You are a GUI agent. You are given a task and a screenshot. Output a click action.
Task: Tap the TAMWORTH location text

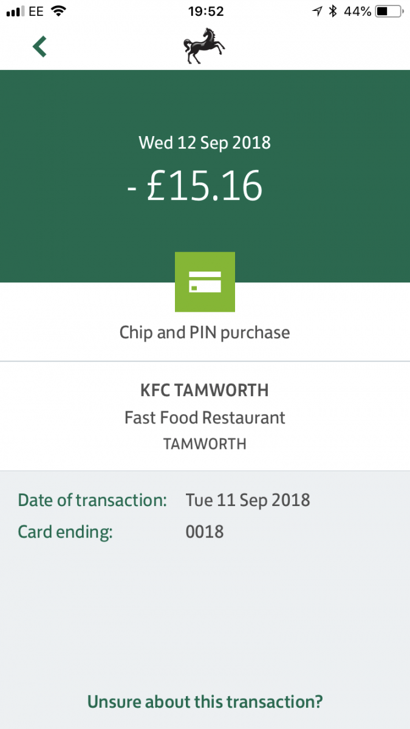(x=205, y=444)
